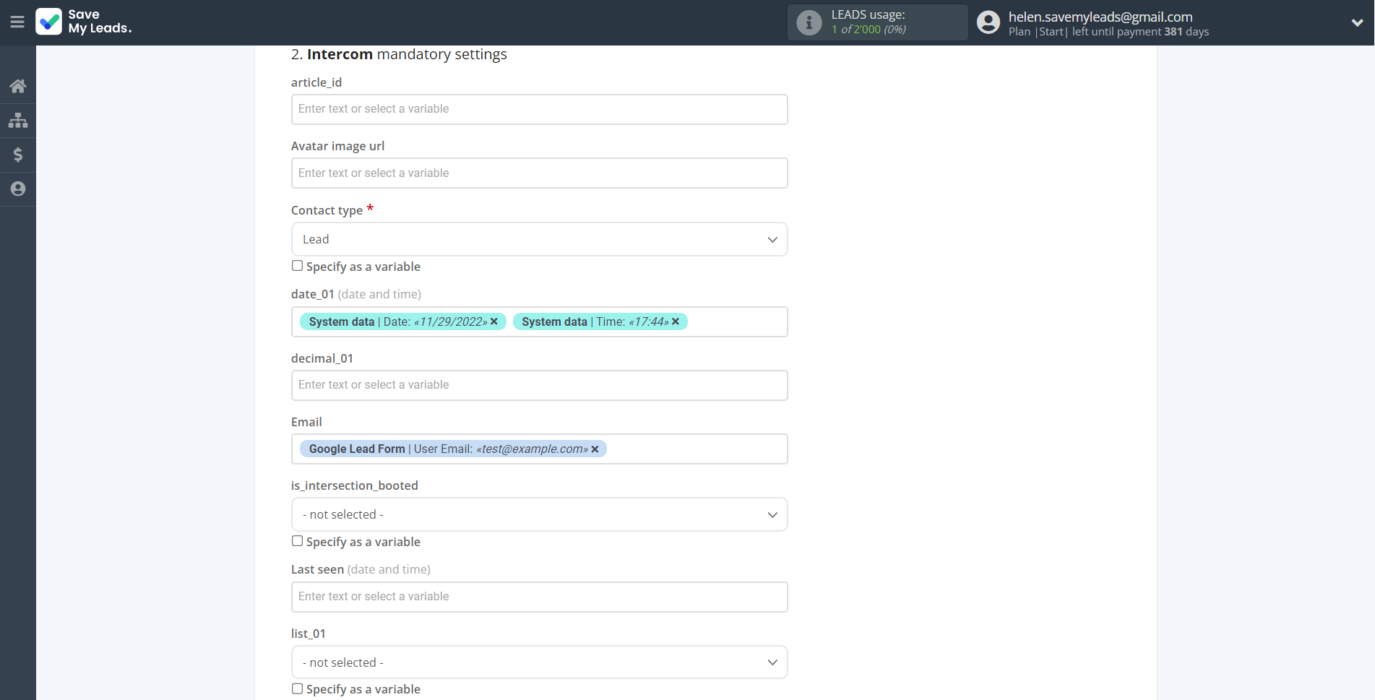
Task: Toggle Specify as a variable under Contact type
Action: pos(297,266)
